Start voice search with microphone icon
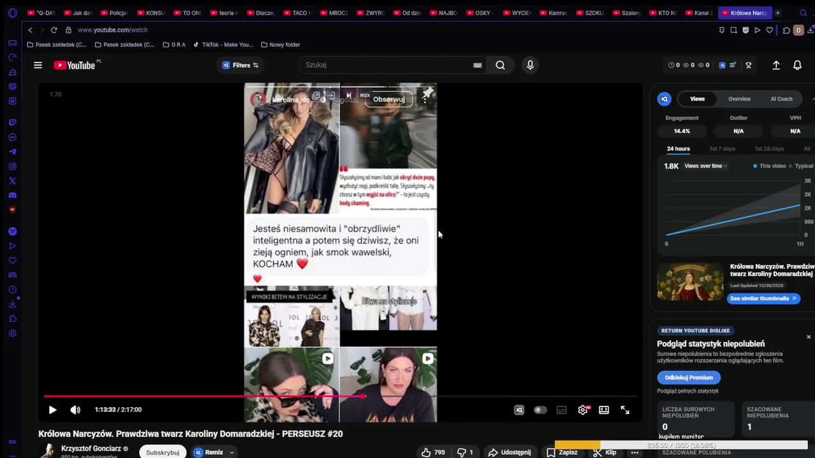Viewport: 815px width, 458px height. (530, 65)
